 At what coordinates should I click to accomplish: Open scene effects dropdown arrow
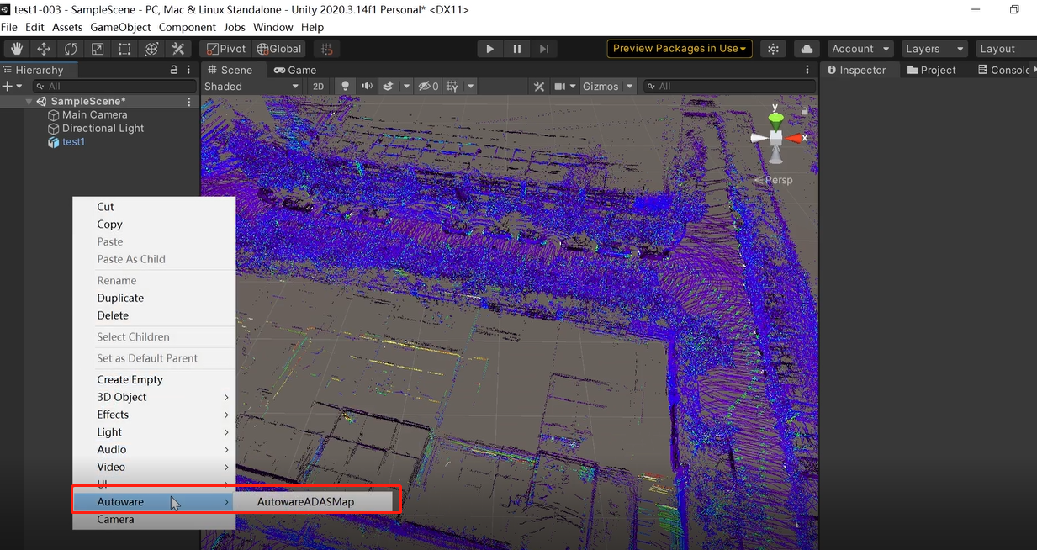406,86
